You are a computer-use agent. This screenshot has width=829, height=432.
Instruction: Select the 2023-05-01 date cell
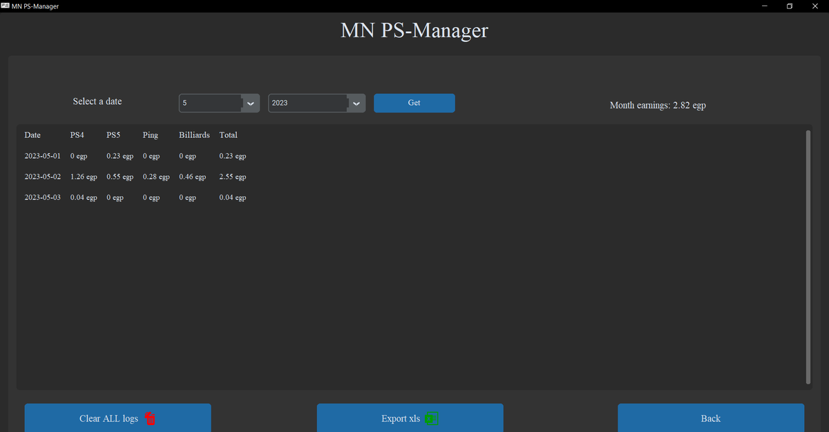(x=42, y=156)
